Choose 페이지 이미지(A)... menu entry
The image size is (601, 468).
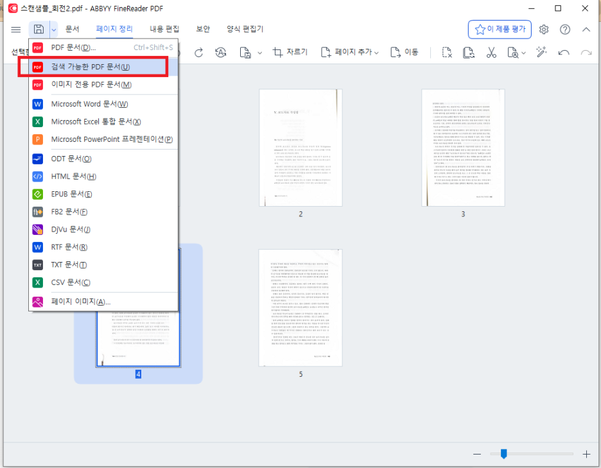[103, 302]
